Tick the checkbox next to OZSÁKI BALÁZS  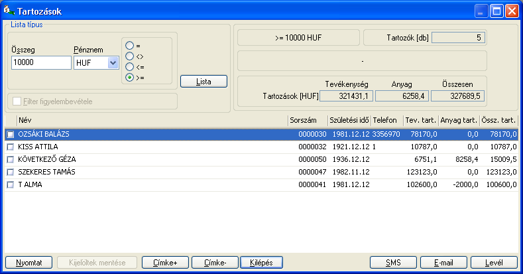click(10, 134)
